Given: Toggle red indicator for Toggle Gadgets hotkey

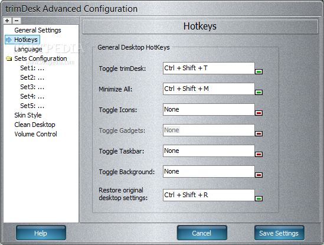Looking at the screenshot, I should tap(258, 133).
